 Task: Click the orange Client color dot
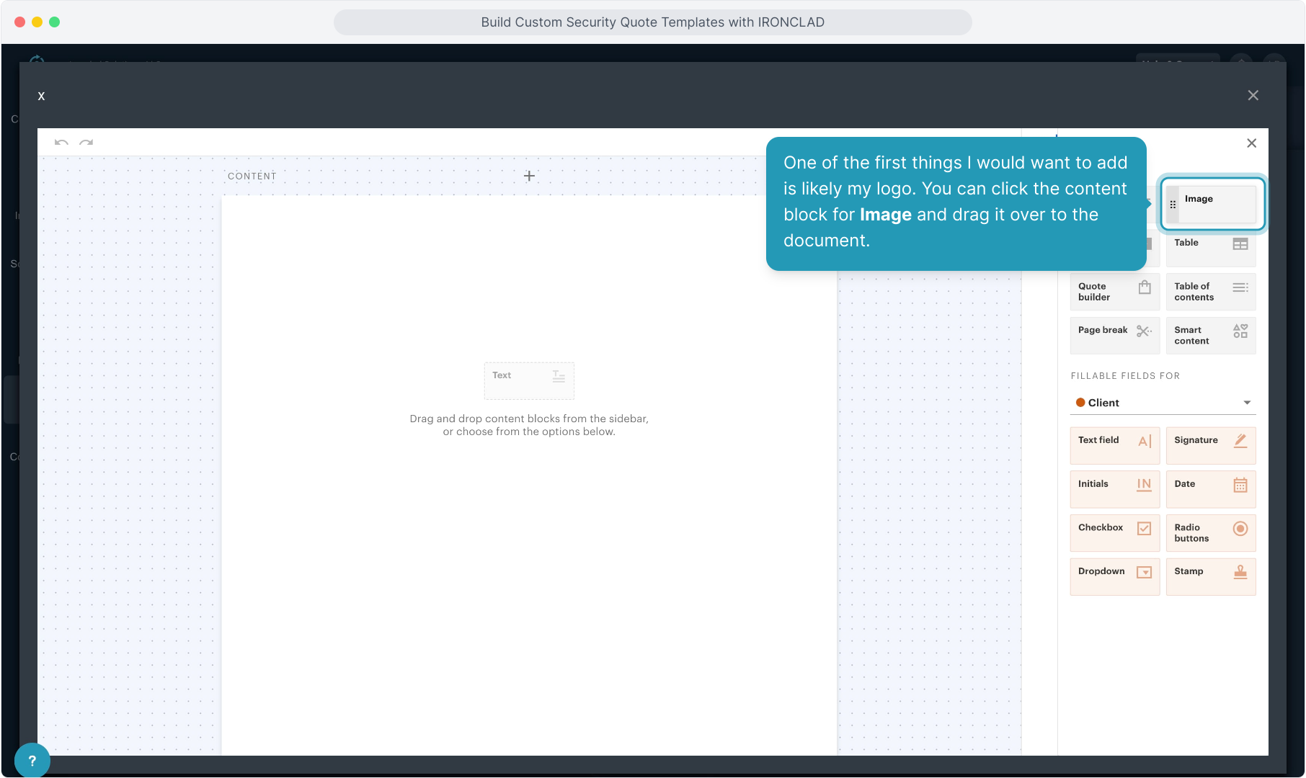[1080, 403]
